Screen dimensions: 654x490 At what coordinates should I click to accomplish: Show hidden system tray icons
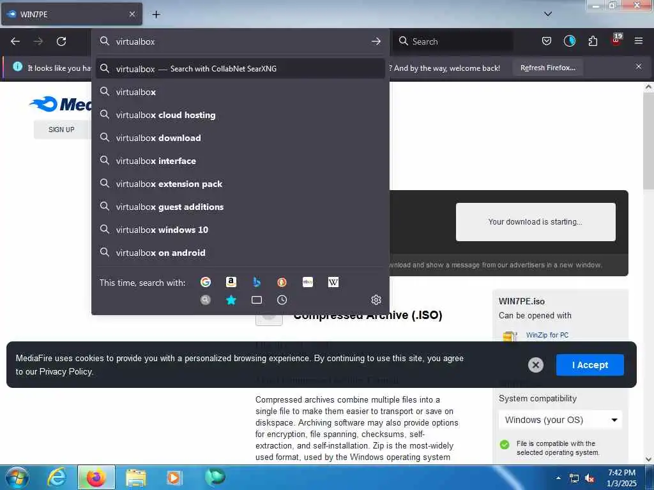[x=558, y=478]
